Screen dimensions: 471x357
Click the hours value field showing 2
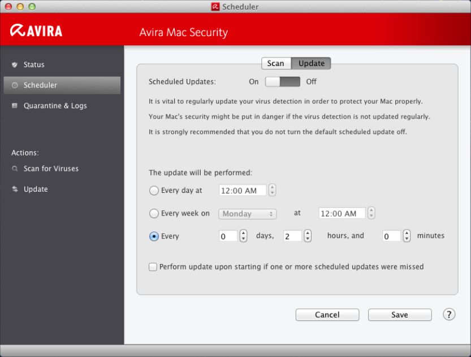[x=292, y=236]
